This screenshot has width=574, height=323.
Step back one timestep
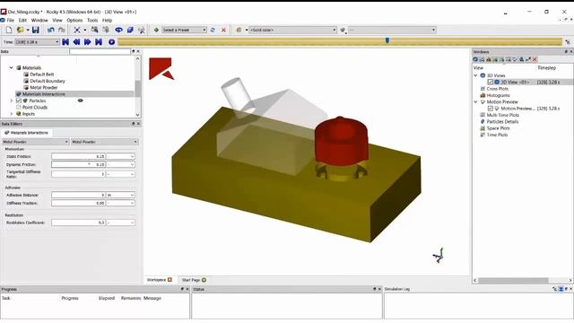(76, 42)
